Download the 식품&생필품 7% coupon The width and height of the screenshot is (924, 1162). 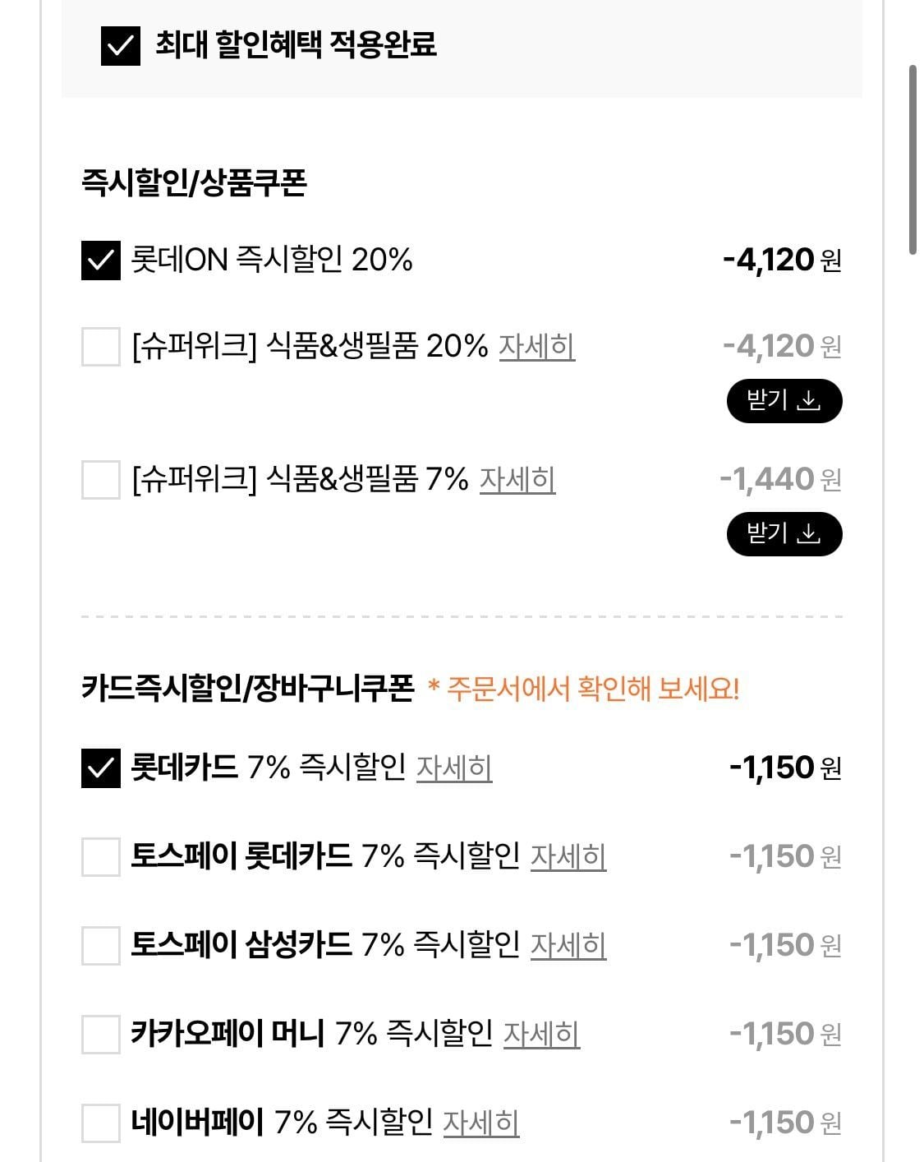coord(784,534)
